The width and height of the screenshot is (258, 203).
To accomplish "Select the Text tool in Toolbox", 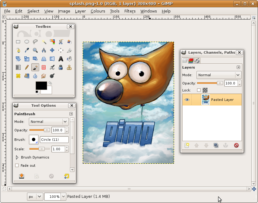I will 61,59.
